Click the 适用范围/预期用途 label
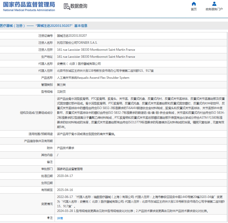Image resolution: width=228 pixels, height=223 pixels. coord(41,134)
